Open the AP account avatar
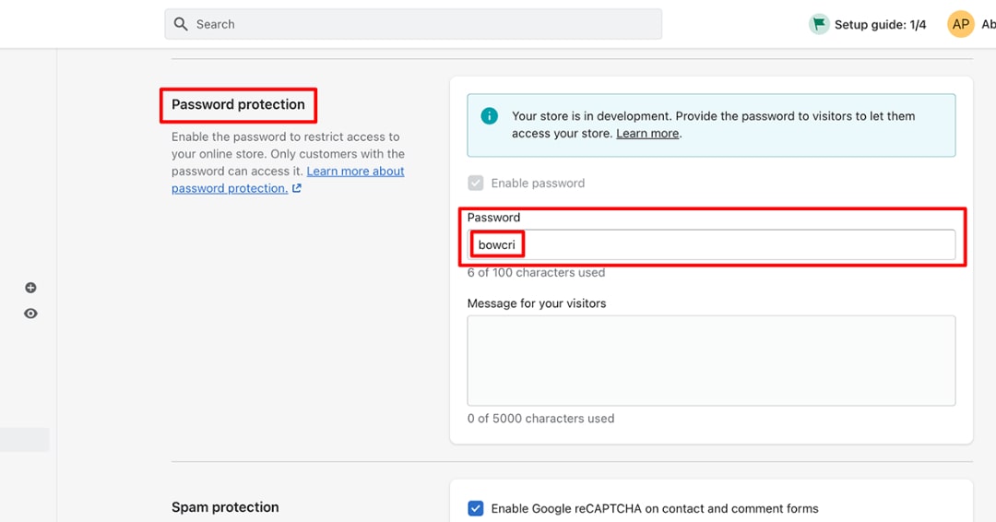Viewport: 996px width, 522px height. click(x=960, y=24)
